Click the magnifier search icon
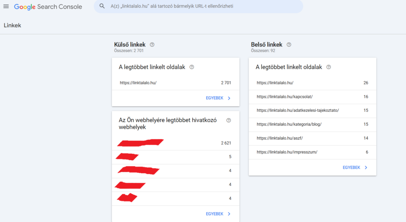This screenshot has width=406, height=222. [x=102, y=6]
